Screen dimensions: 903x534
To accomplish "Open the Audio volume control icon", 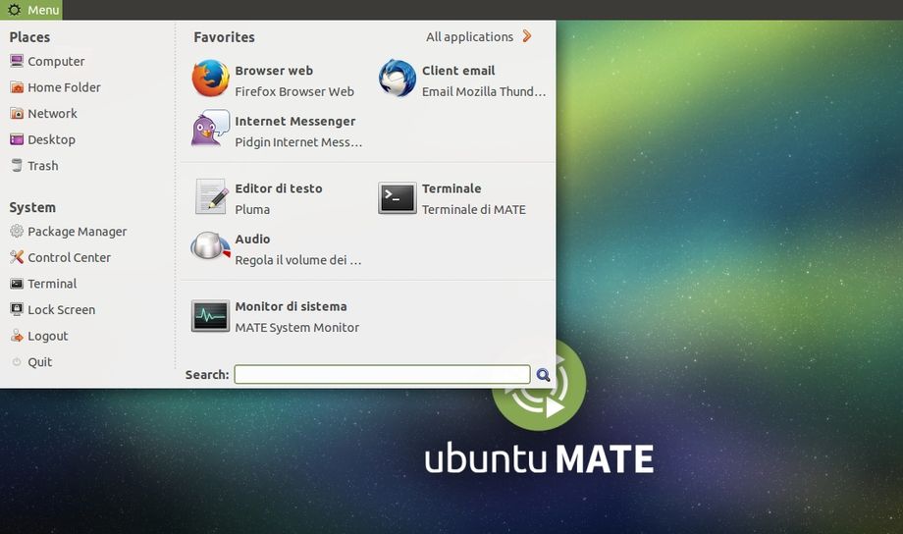I will pyautogui.click(x=210, y=246).
